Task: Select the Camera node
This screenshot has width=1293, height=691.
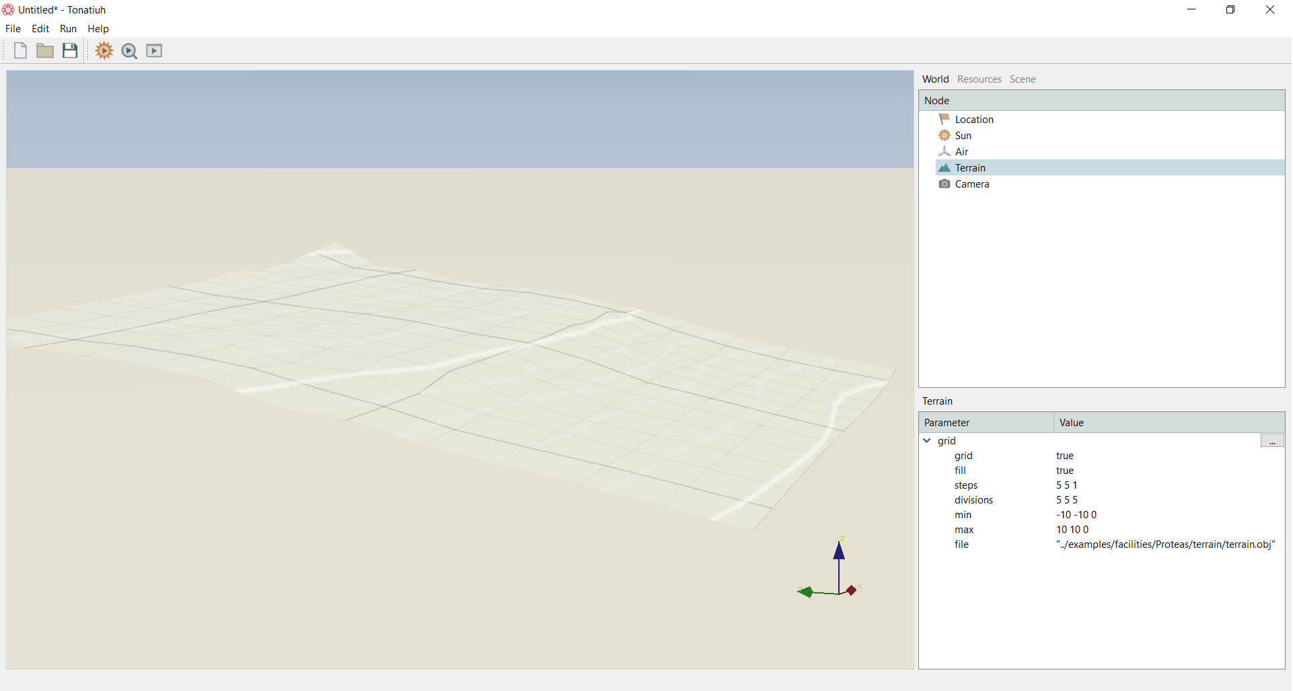Action: click(972, 184)
